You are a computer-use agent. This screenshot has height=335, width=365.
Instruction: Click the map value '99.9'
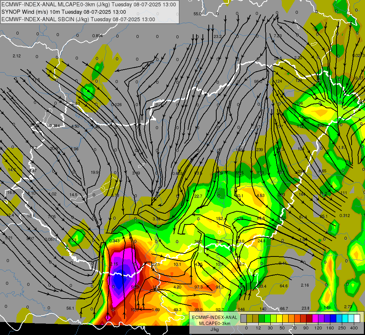click(x=198, y=310)
